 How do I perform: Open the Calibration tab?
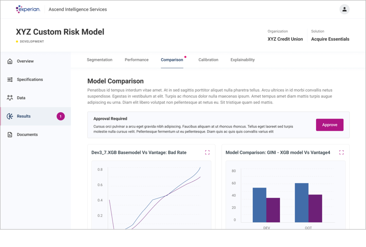[x=208, y=60]
